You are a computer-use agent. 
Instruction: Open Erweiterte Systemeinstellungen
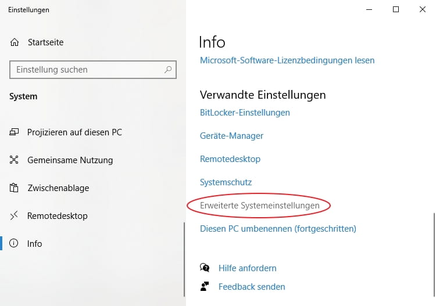point(259,206)
